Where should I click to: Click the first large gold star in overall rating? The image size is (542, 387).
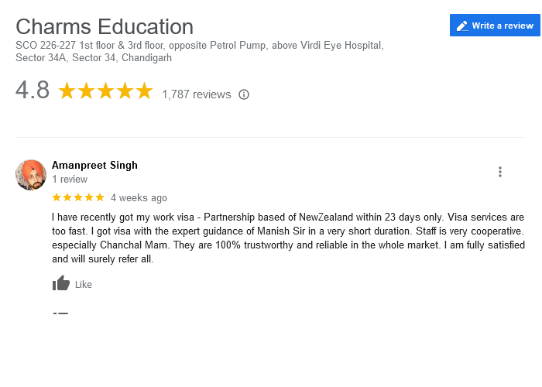point(67,91)
